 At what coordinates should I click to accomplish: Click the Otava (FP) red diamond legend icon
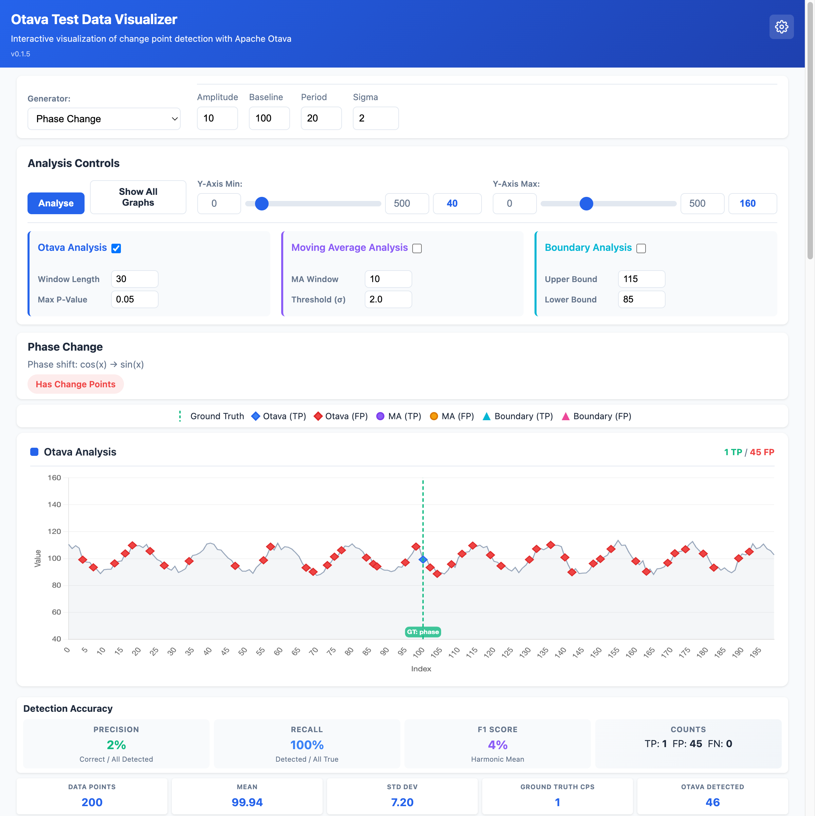click(318, 416)
